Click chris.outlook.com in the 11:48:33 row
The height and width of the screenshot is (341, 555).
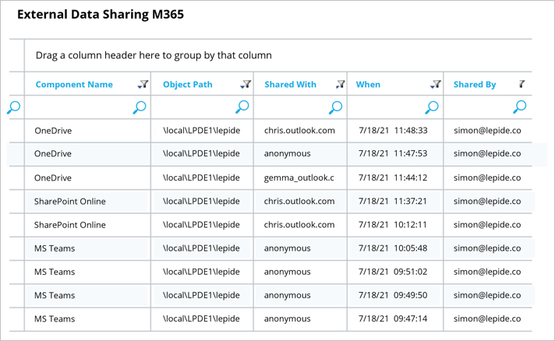299,130
